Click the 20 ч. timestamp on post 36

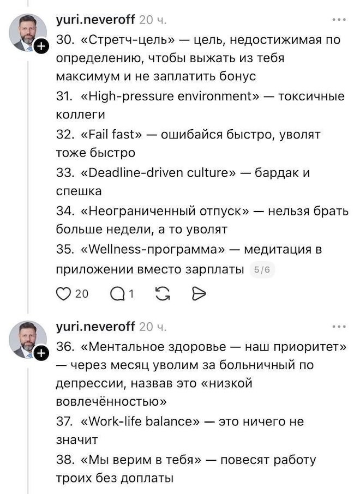153,327
